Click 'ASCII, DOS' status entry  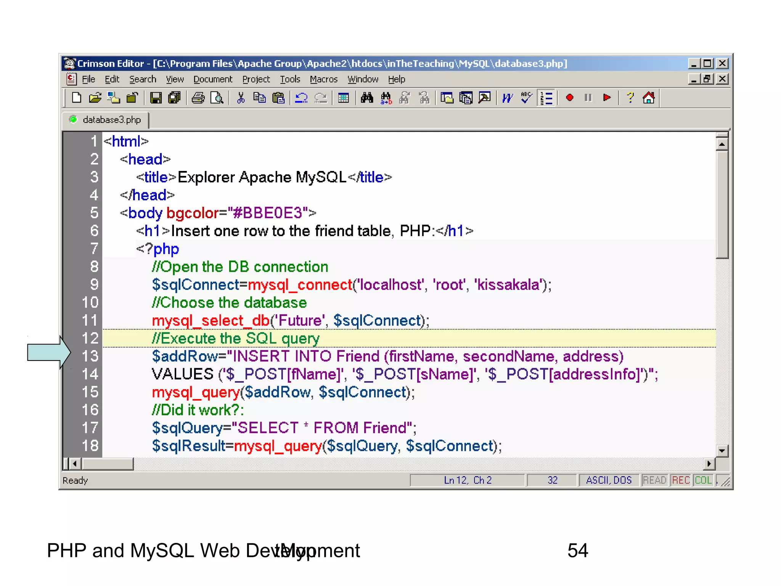point(609,480)
